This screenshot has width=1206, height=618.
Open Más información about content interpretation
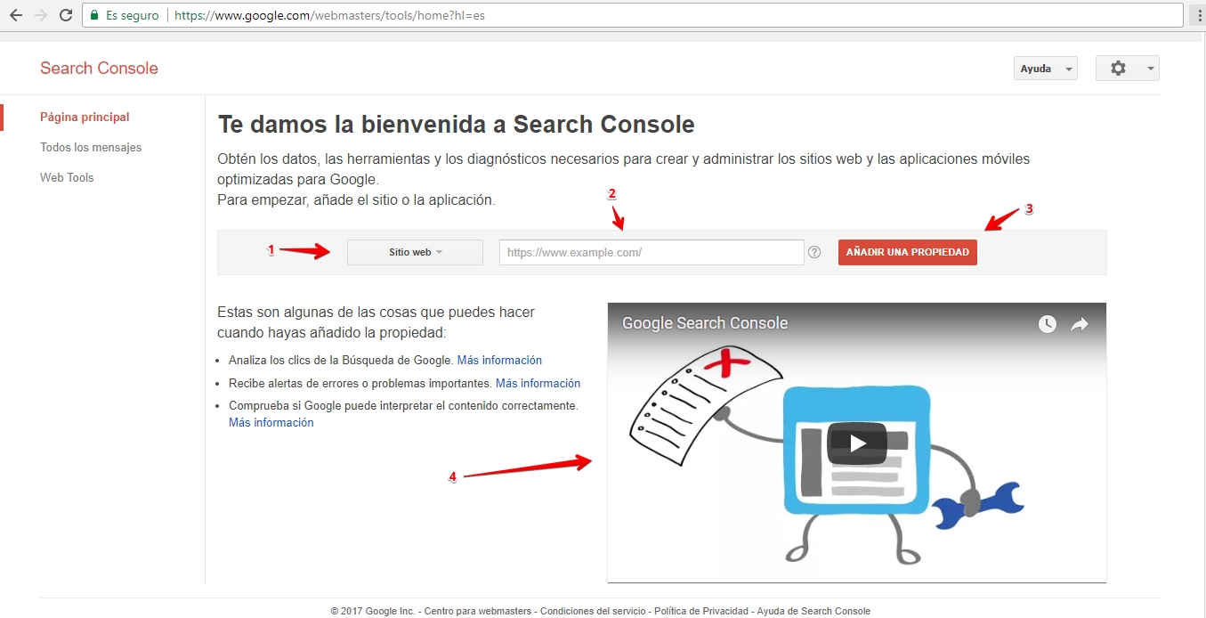pyautogui.click(x=271, y=423)
